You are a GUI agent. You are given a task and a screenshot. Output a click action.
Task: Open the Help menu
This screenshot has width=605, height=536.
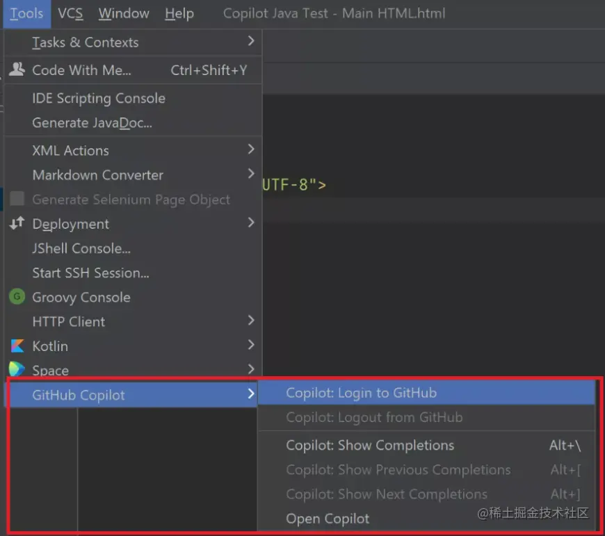179,13
